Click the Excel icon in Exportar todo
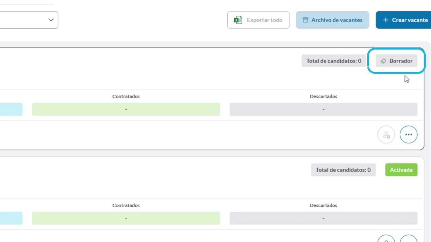431x242 pixels. point(238,20)
